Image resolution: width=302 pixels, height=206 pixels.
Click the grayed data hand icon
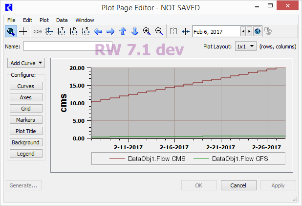point(268,31)
